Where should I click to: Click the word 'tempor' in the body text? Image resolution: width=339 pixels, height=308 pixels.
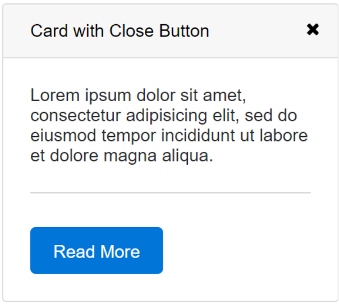pyautogui.click(x=129, y=137)
